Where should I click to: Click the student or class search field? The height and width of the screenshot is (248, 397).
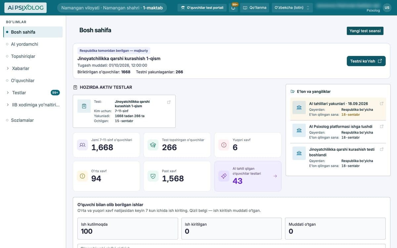[x=232, y=246]
